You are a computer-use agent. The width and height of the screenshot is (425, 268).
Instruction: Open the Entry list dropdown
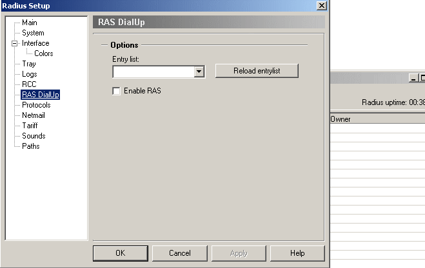click(x=199, y=72)
